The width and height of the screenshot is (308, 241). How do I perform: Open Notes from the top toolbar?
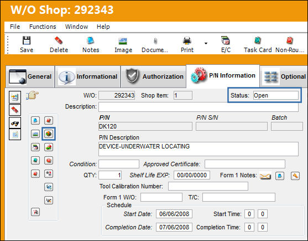(91, 44)
